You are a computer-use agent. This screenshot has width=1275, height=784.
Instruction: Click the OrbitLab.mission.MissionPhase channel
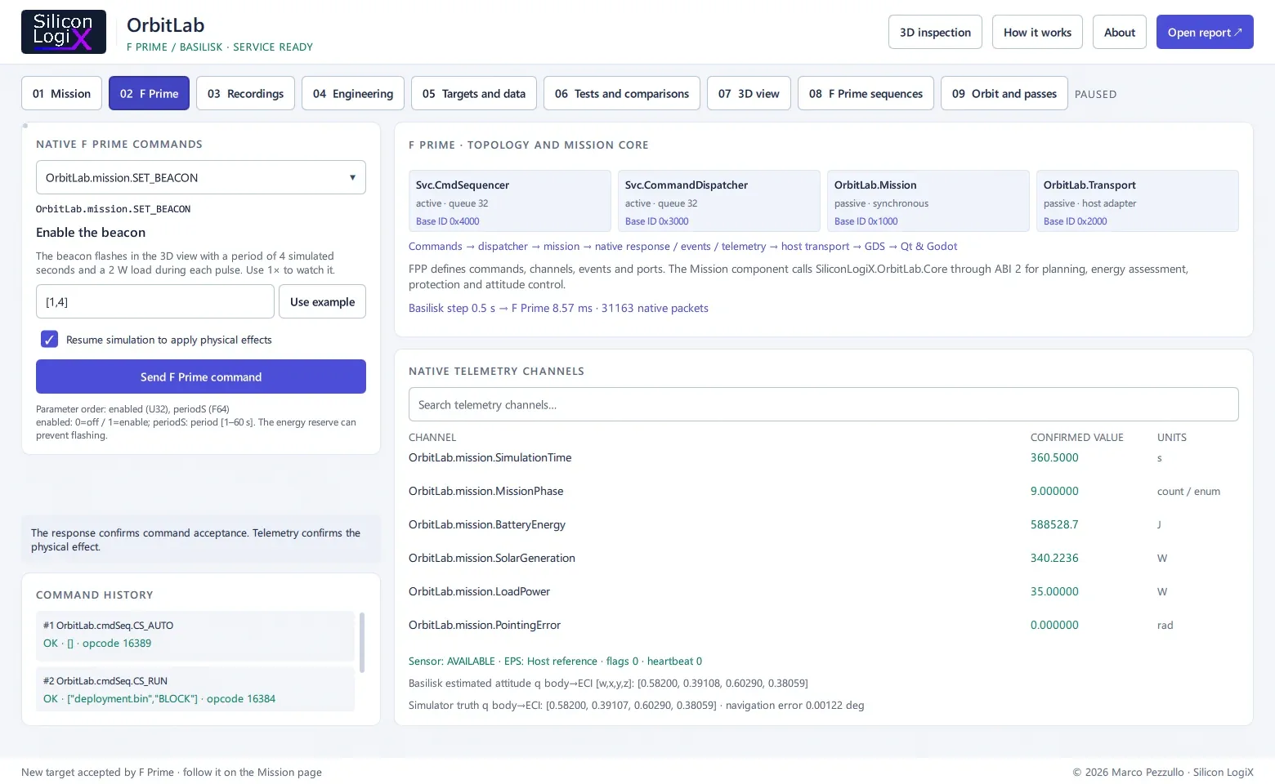pyautogui.click(x=485, y=491)
